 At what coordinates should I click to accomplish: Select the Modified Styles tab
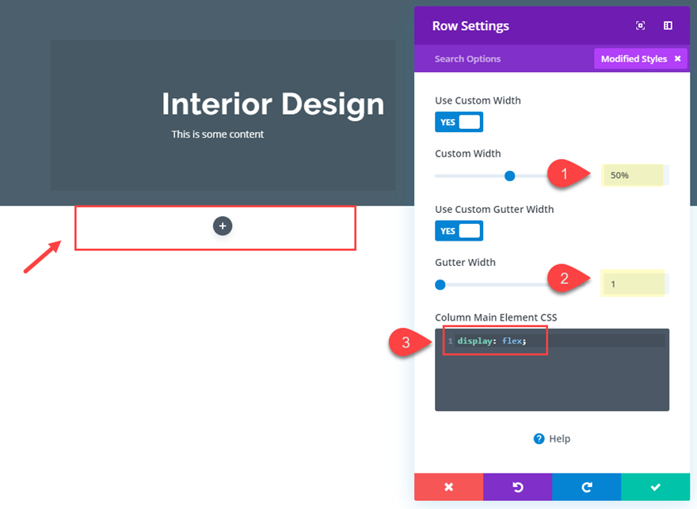click(x=634, y=58)
